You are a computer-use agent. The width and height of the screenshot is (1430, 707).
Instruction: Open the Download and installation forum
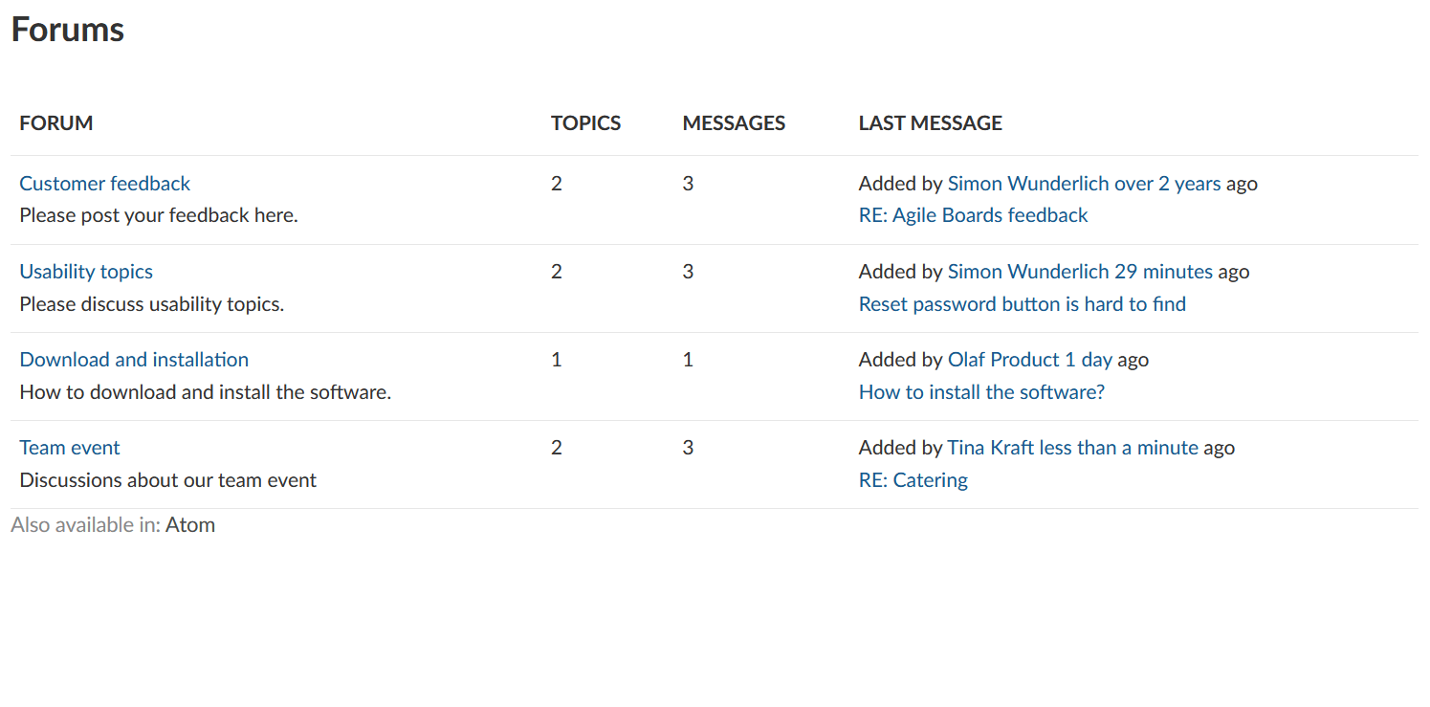[x=133, y=359]
